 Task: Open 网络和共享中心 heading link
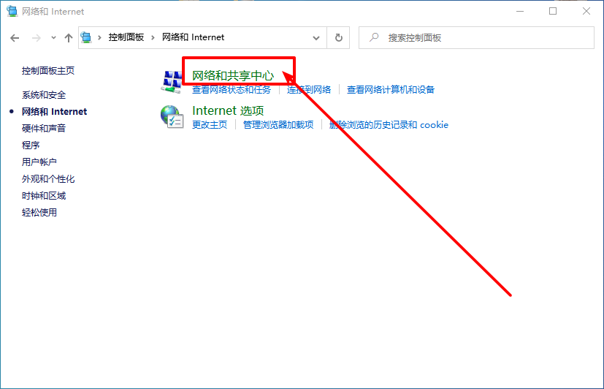coord(233,75)
